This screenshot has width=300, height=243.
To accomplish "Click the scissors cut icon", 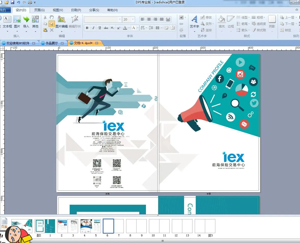I will pos(45,18).
